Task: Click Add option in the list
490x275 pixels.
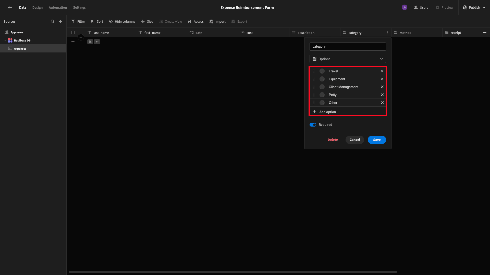Action: point(324,112)
